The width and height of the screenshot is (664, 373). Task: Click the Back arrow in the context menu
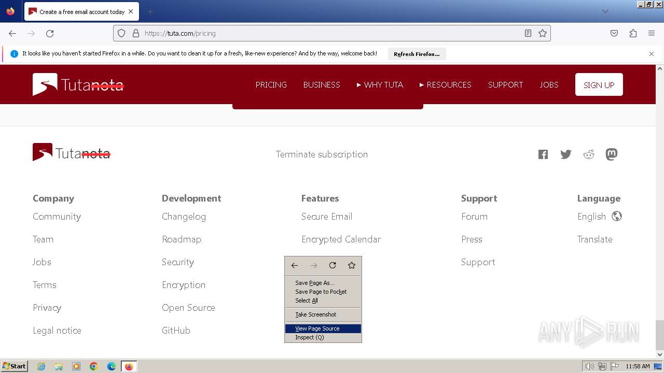point(295,265)
